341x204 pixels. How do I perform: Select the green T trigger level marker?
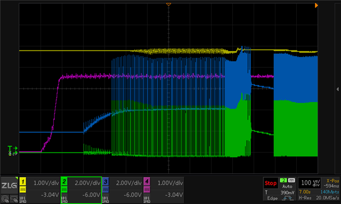(12, 149)
